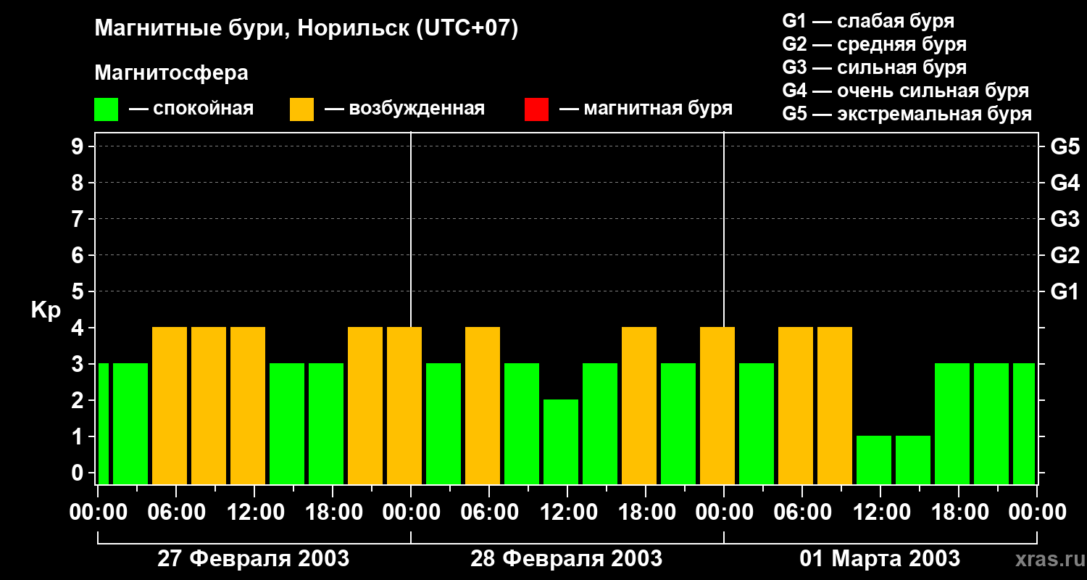Click the '27 Февраля 2003' date label
The height and width of the screenshot is (580, 1087).
(x=253, y=559)
